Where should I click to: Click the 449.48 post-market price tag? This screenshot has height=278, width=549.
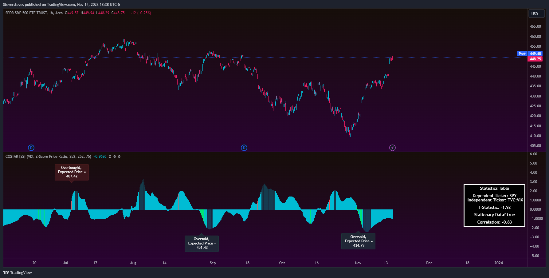535,54
